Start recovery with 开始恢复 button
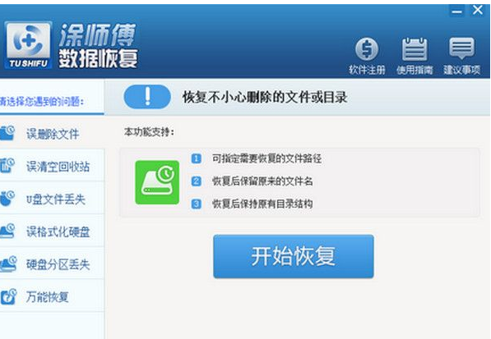 (294, 257)
